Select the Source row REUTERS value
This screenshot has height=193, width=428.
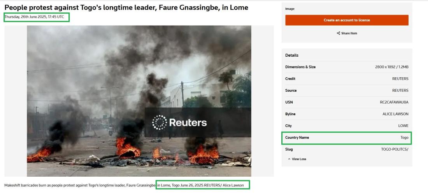tap(400, 90)
